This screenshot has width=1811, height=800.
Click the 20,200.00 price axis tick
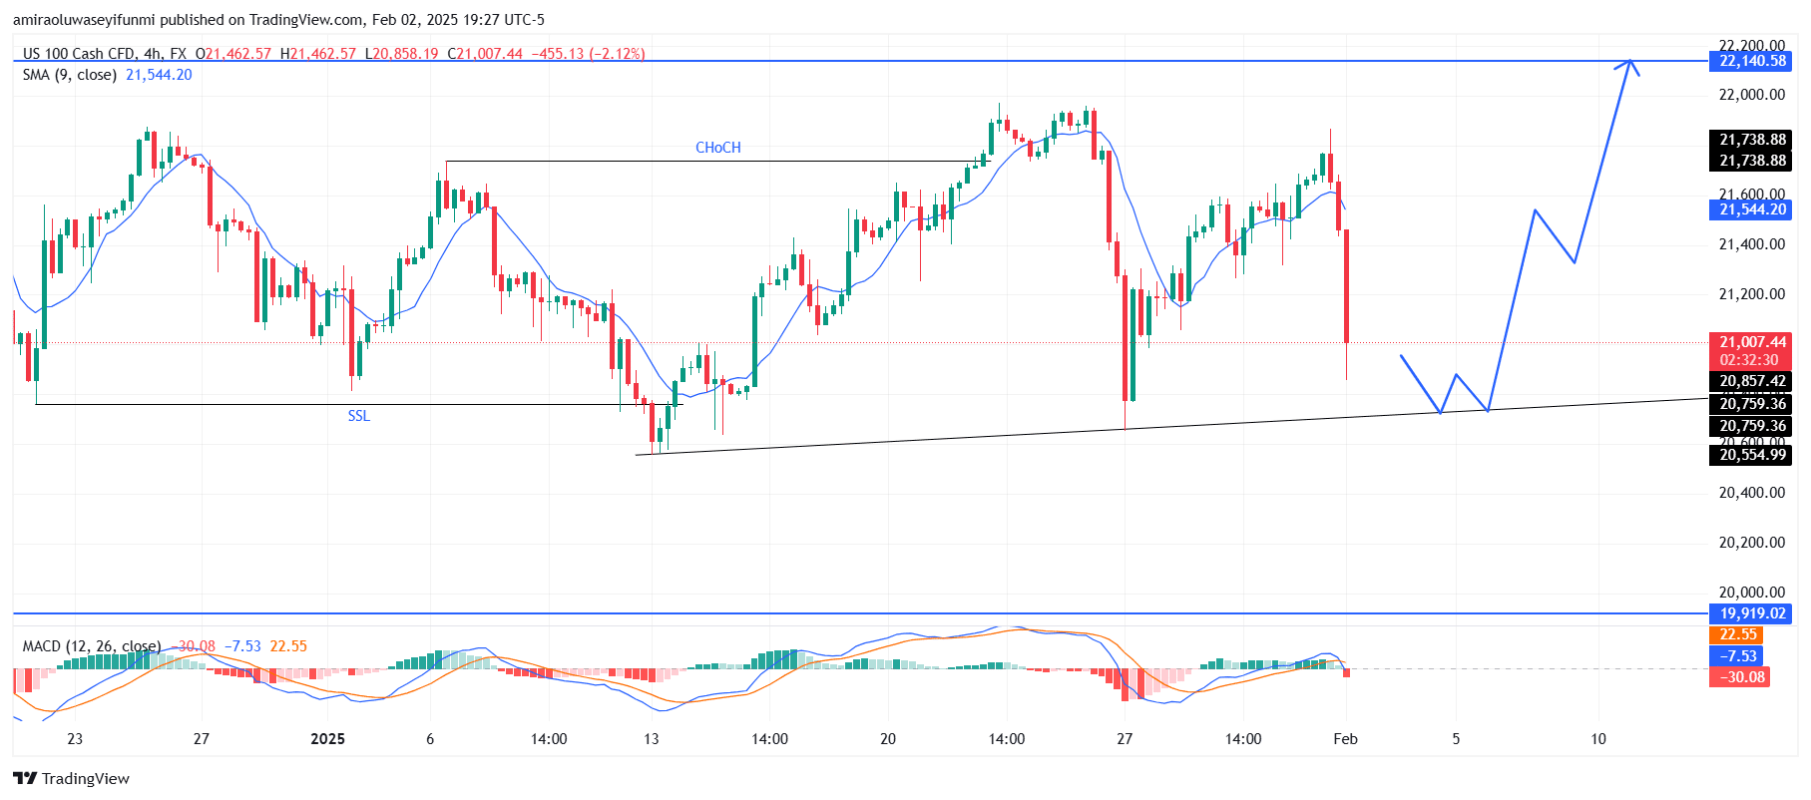pyautogui.click(x=1752, y=543)
